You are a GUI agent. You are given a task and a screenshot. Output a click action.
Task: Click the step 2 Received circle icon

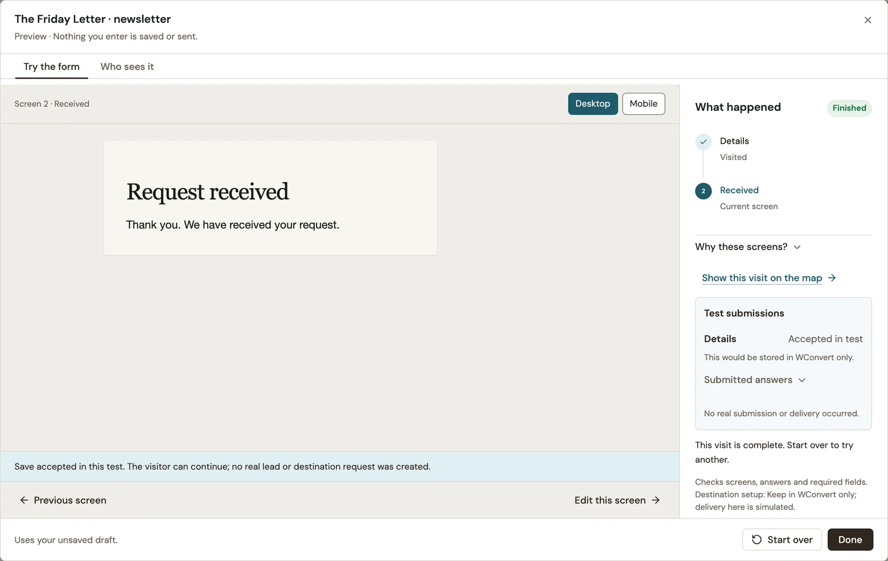pyautogui.click(x=704, y=191)
